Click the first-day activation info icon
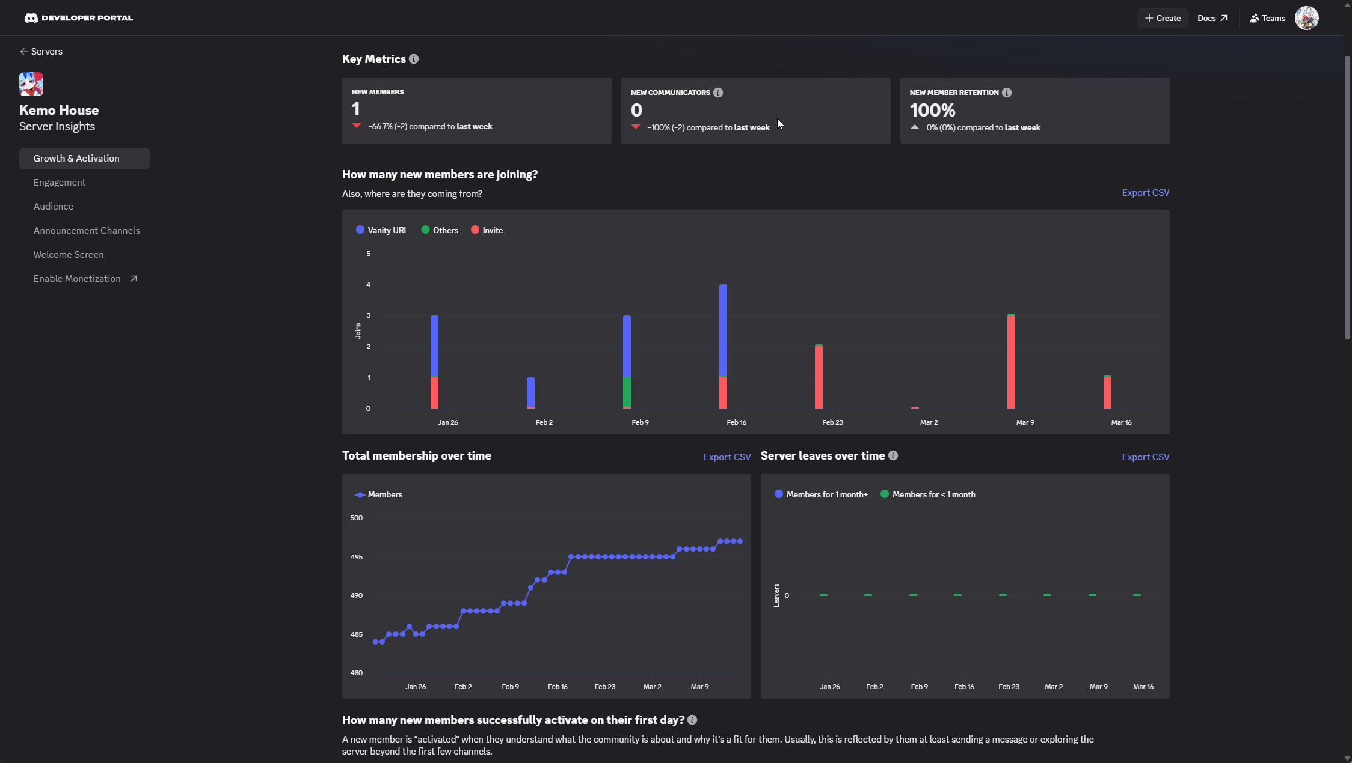Screen dimensions: 1352x763 click(692, 720)
